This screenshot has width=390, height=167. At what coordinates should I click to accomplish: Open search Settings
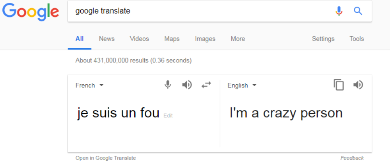pos(323,39)
